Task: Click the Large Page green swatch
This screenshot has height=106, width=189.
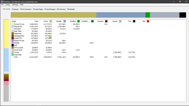Action: (13, 54)
